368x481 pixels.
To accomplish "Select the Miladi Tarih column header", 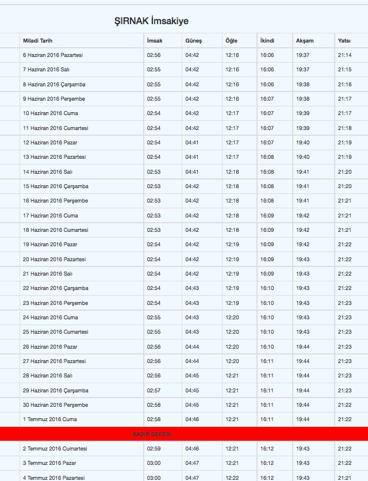I will click(38, 40).
